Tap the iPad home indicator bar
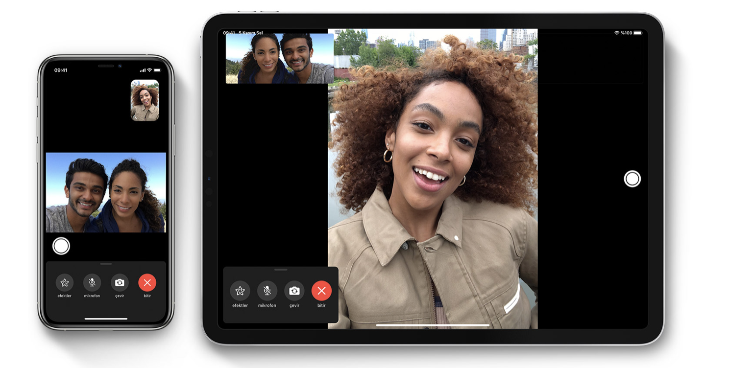Screen dimensions: 729x368 click(433, 325)
